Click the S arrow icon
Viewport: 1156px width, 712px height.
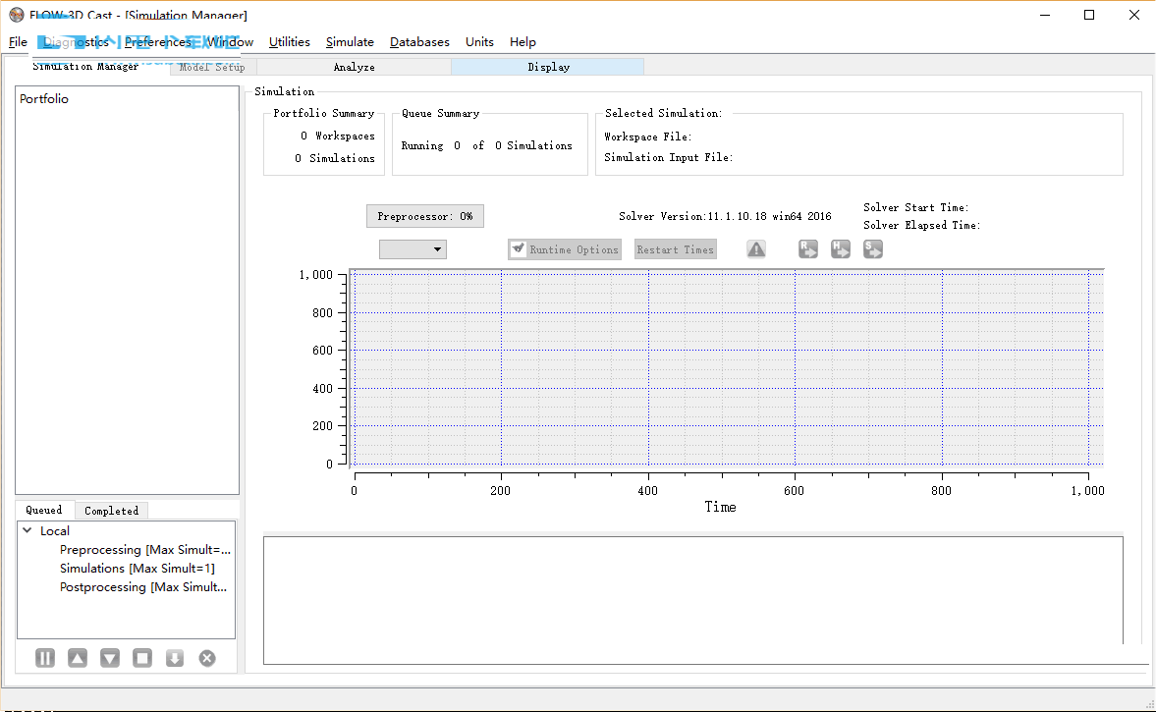[873, 249]
